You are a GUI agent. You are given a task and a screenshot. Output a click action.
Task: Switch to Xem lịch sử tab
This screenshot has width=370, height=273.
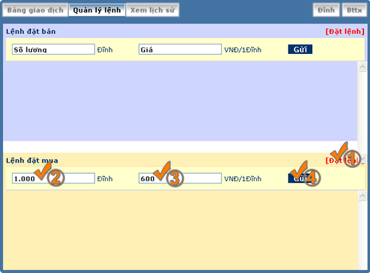pos(152,10)
